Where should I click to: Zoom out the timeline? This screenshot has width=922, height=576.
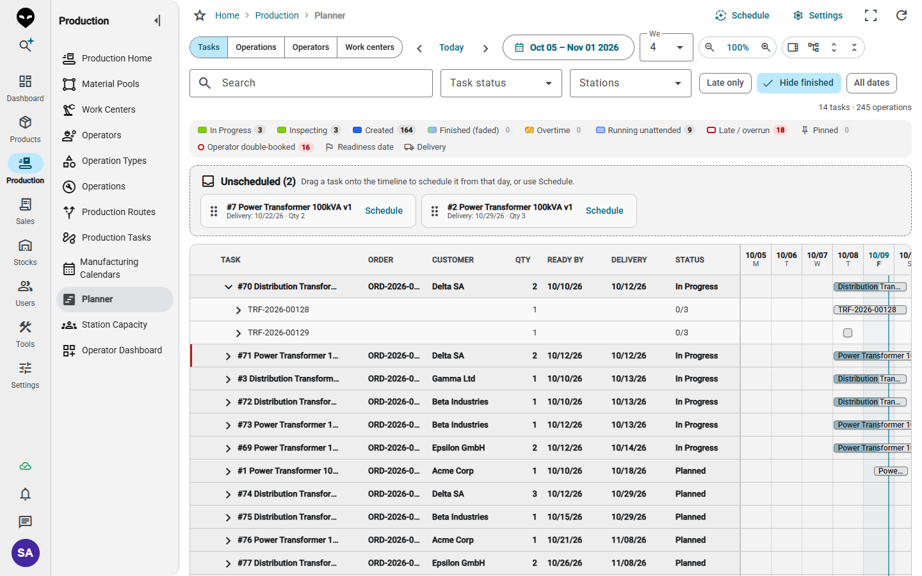coord(709,47)
